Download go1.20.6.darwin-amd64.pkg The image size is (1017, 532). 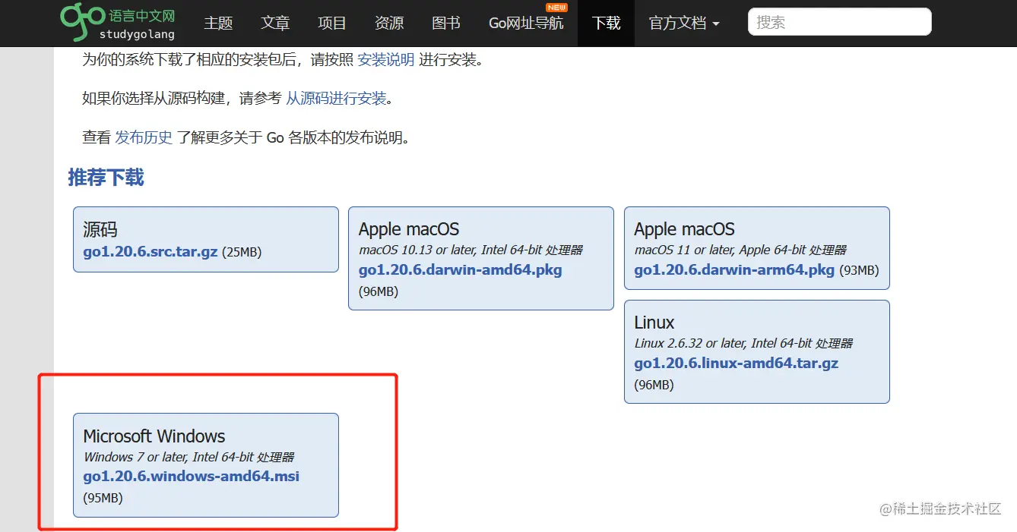461,270
